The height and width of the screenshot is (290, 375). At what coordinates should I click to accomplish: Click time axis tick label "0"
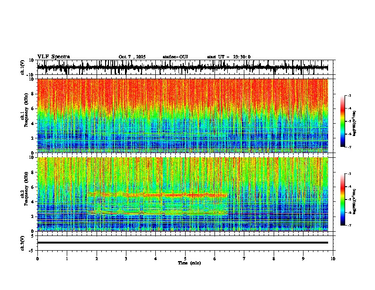(x=37, y=259)
